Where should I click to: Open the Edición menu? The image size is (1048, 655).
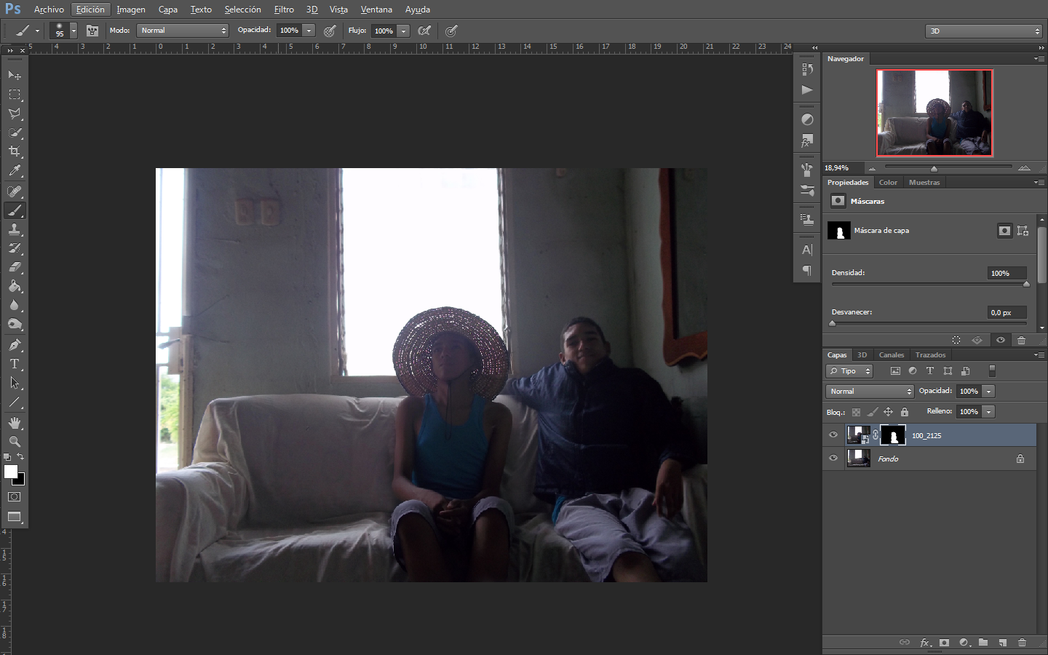pyautogui.click(x=90, y=9)
